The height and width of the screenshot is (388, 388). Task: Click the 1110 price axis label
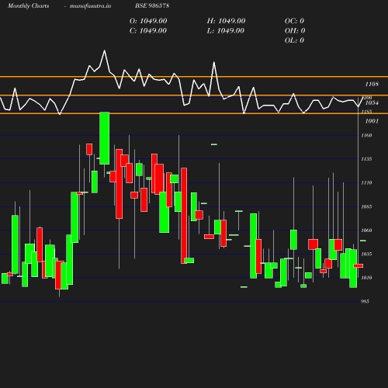(x=366, y=182)
